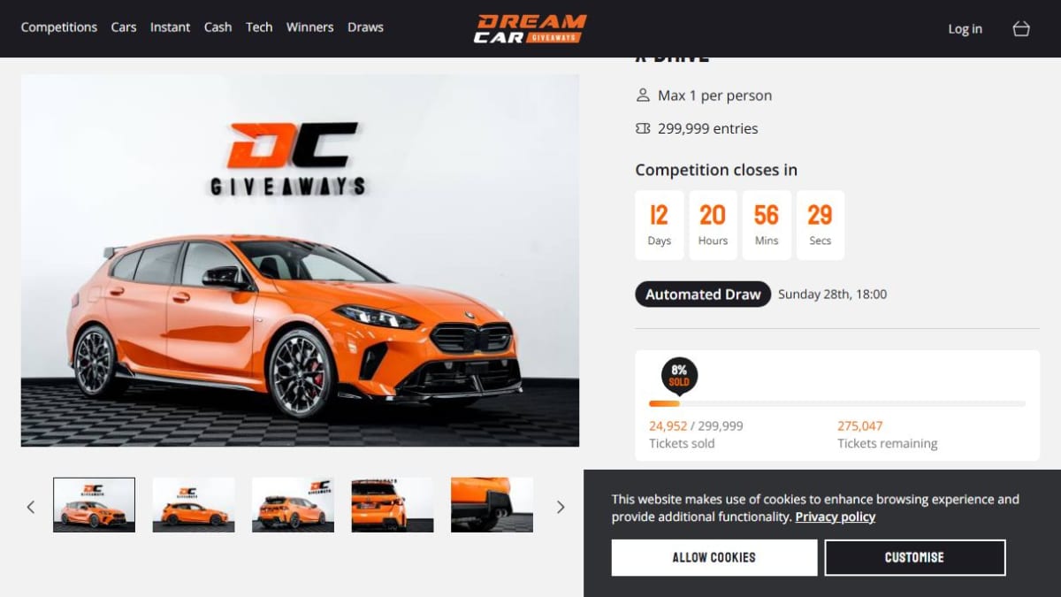Click the Customise cookies button
This screenshot has width=1061, height=597.
point(914,557)
